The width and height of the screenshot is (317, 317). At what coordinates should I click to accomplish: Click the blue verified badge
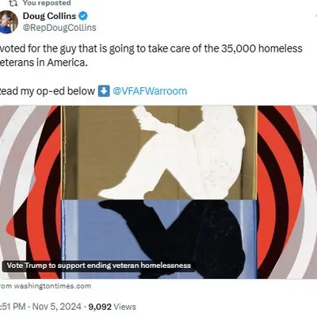click(83, 16)
